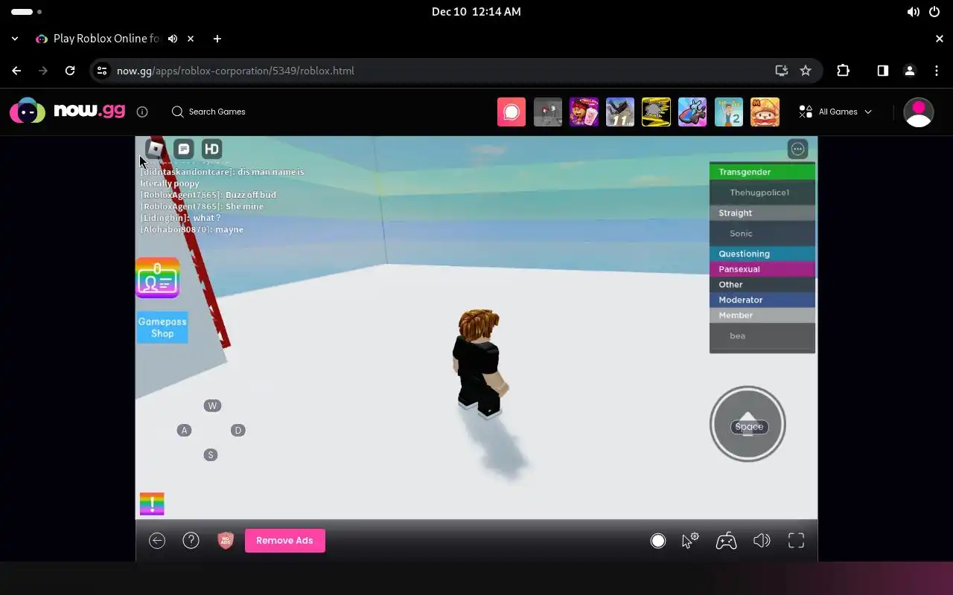The width and height of the screenshot is (953, 595).
Task: Click the Search Games field
Action: click(209, 112)
